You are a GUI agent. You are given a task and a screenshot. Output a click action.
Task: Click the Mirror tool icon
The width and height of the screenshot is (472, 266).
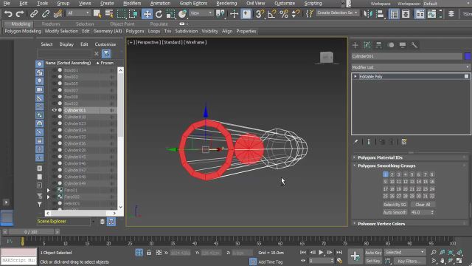[x=368, y=14]
